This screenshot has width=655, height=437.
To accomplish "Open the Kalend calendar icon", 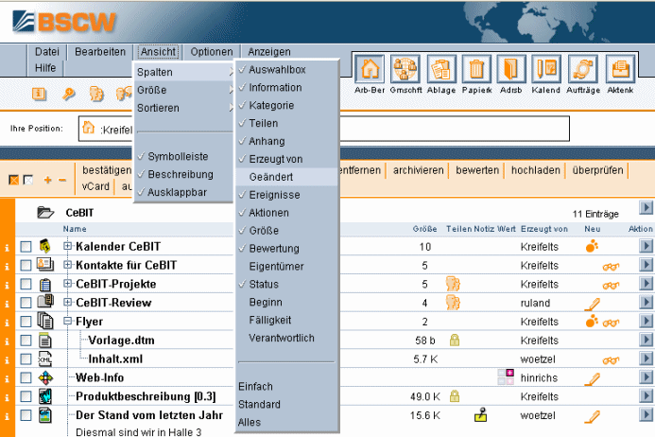I will coord(546,69).
